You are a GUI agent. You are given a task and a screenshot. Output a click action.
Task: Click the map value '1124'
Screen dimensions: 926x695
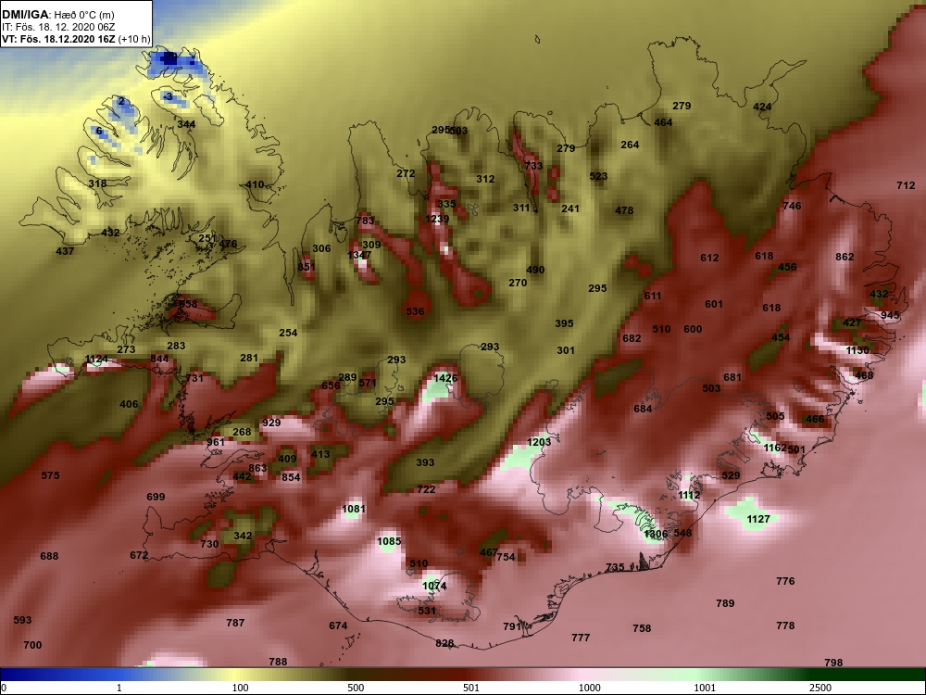(96, 360)
